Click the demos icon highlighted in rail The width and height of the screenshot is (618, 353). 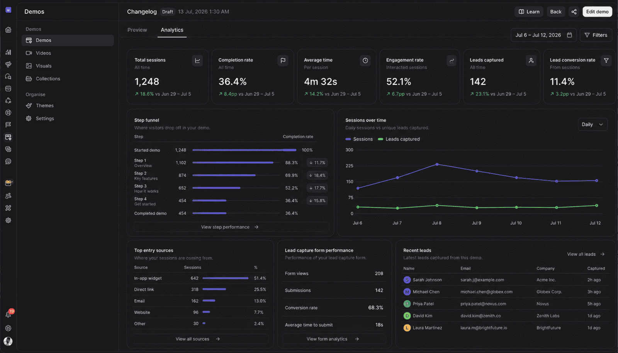8,137
